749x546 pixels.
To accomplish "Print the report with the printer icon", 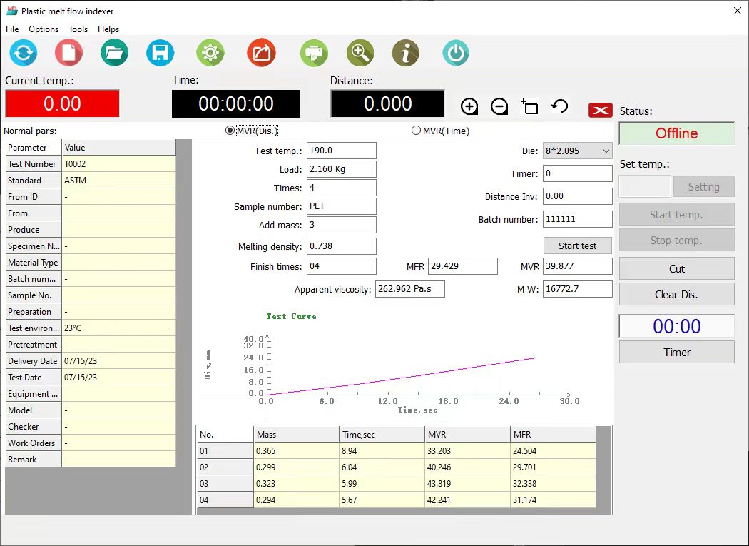I will click(314, 54).
